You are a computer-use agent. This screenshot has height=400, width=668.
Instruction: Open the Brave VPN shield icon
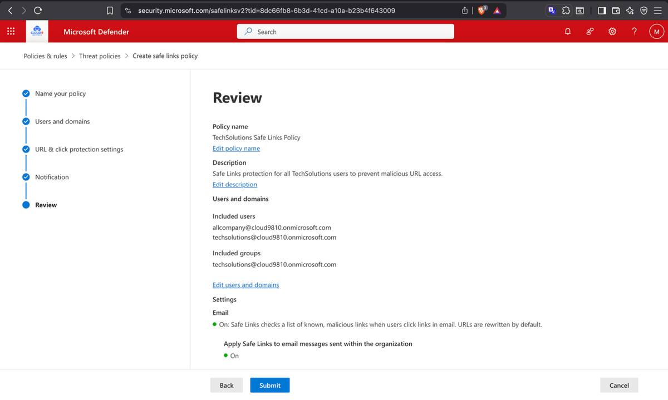(644, 10)
